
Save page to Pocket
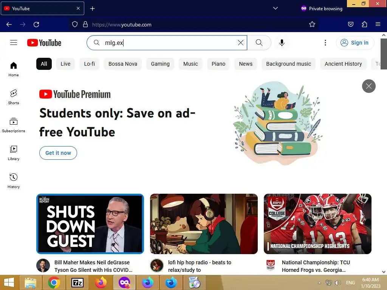click(x=350, y=25)
